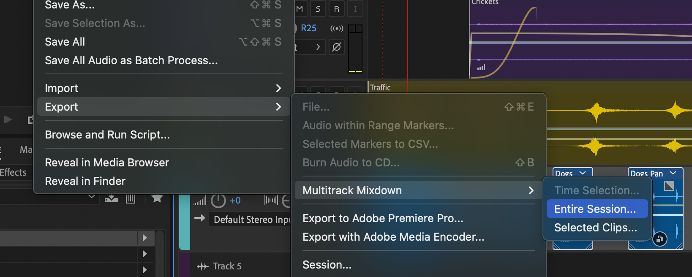The image size is (692, 277).
Task: Toggle Solo (S) on the Crickets track
Action: [x=318, y=9]
